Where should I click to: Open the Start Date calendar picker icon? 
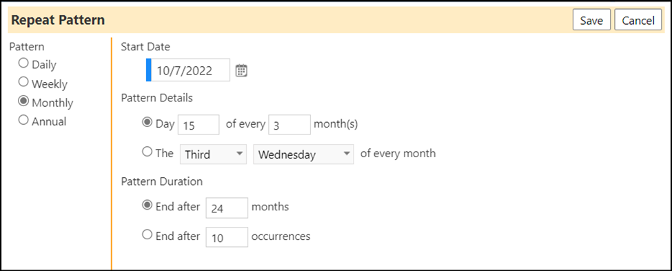coord(242,70)
